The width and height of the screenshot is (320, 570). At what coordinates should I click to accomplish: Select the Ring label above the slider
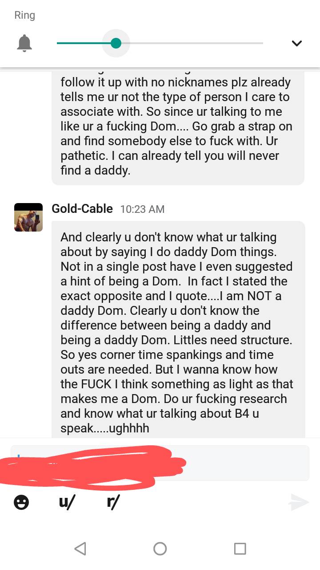[24, 15]
